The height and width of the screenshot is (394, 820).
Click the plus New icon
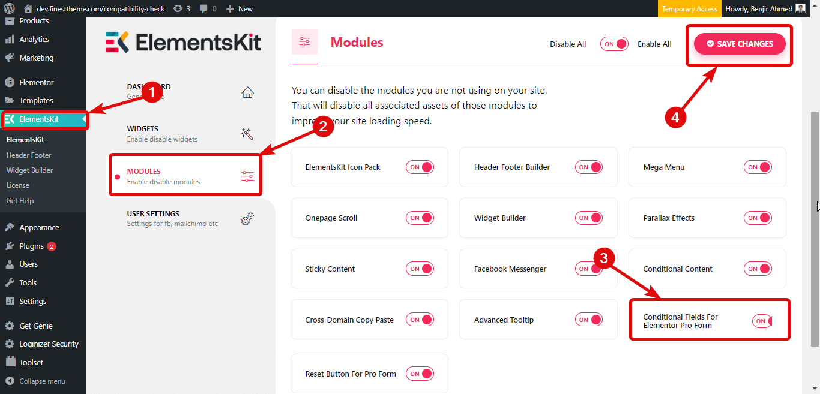(229, 8)
